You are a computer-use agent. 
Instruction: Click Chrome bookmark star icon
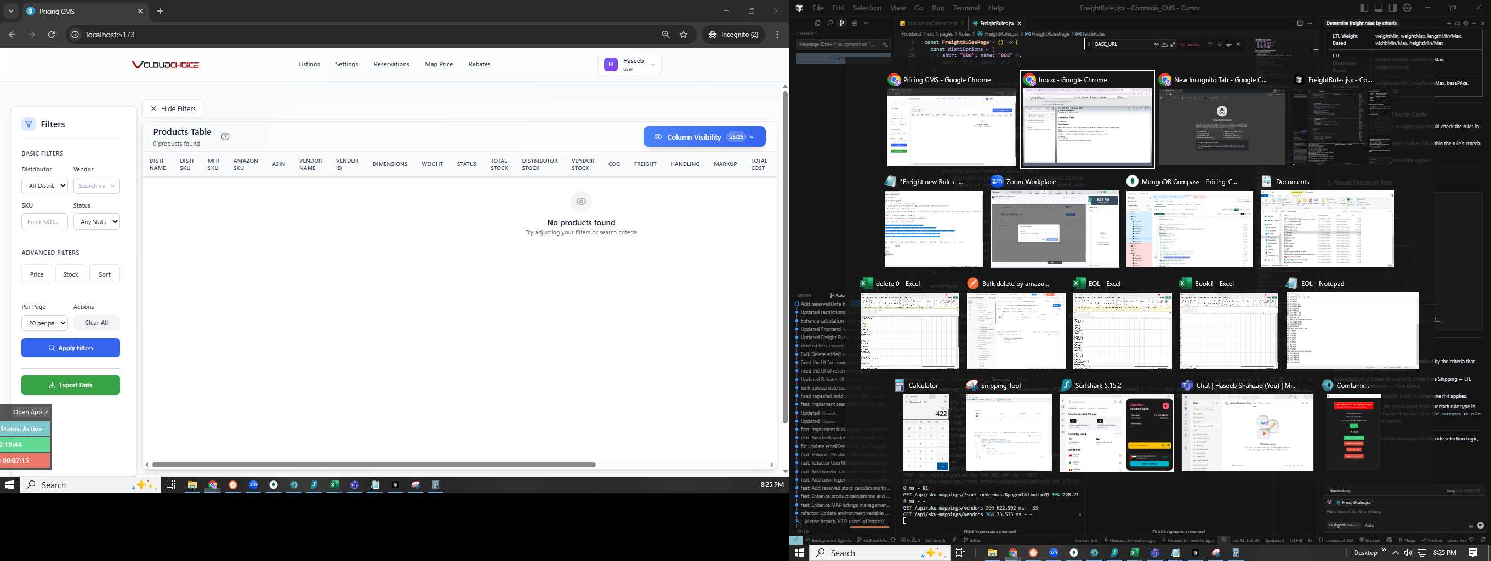(684, 35)
